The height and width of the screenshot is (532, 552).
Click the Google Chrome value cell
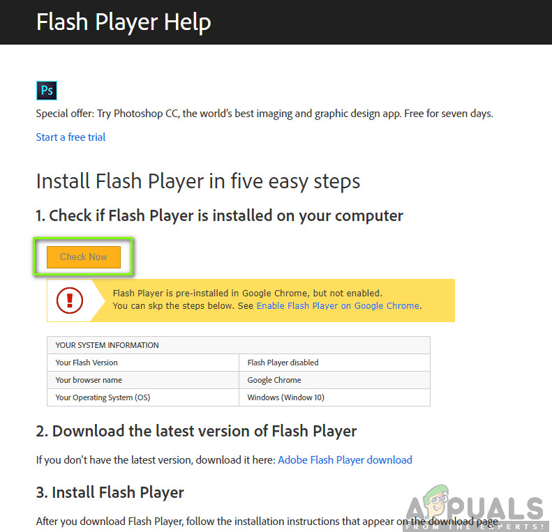pyautogui.click(x=334, y=380)
